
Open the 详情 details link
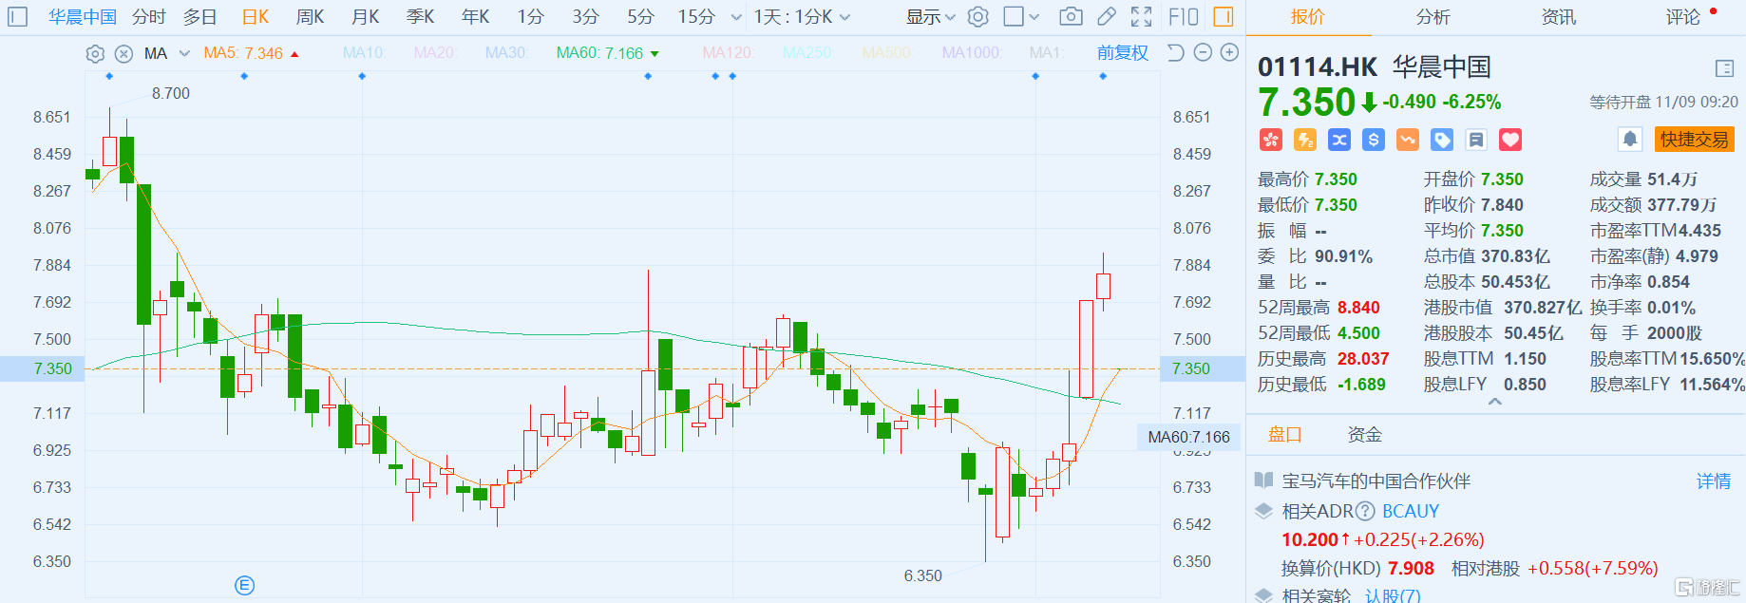coord(1713,481)
